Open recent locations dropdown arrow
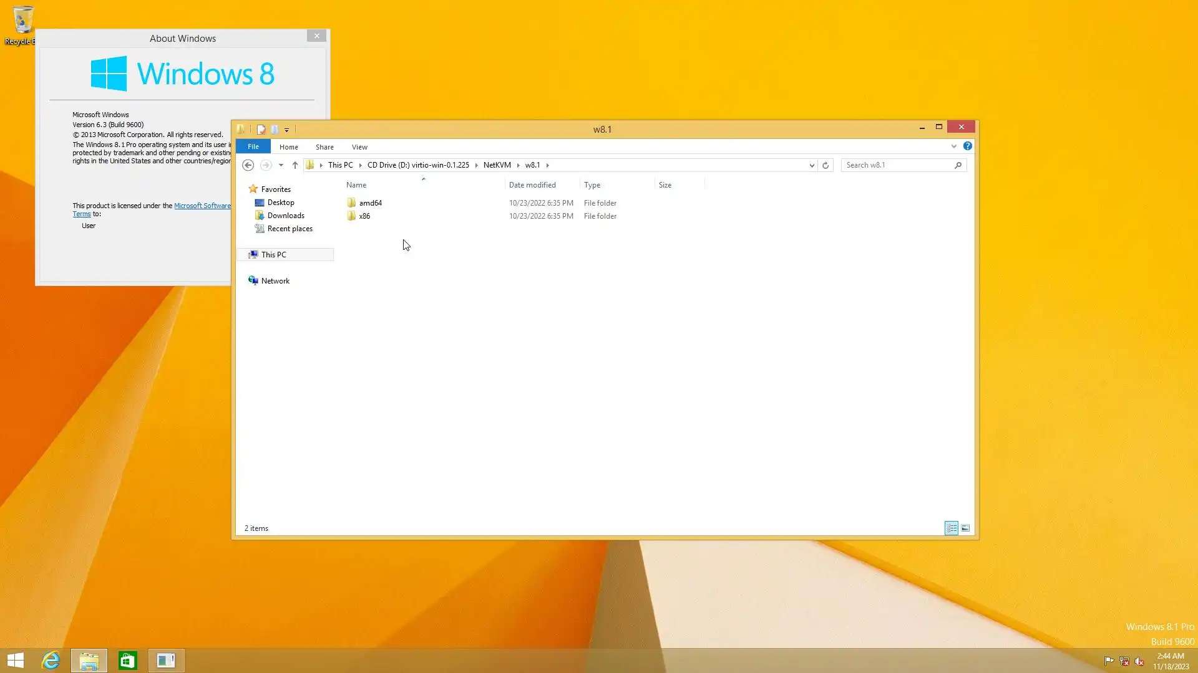 [x=281, y=165]
